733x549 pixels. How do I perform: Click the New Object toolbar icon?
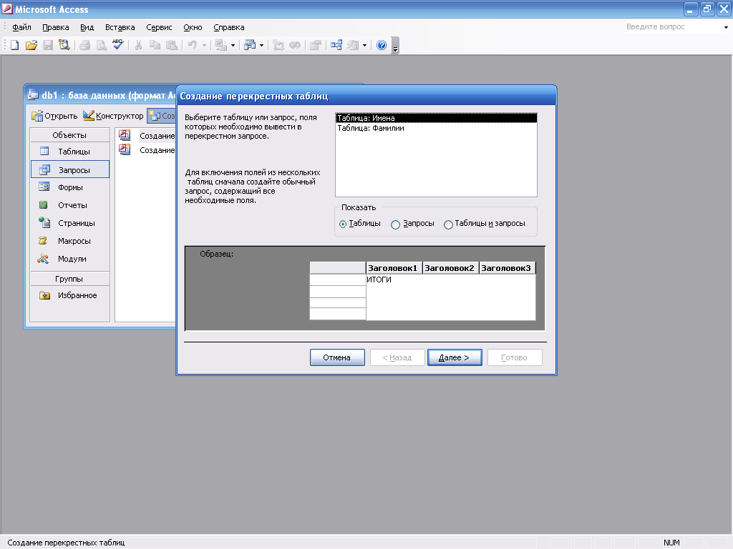pos(353,45)
